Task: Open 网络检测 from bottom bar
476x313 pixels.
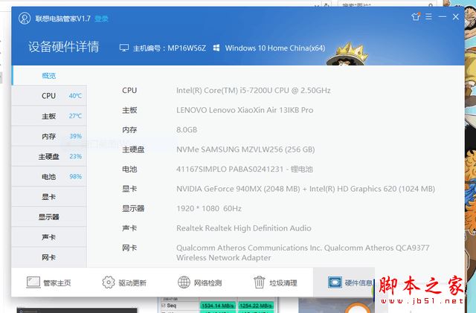Action: [x=200, y=283]
